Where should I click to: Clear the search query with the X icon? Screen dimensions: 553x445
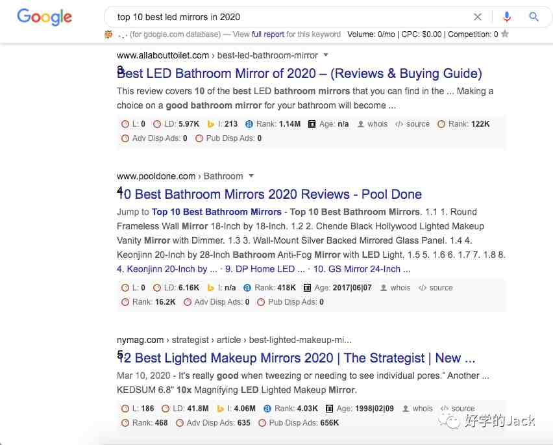(478, 17)
